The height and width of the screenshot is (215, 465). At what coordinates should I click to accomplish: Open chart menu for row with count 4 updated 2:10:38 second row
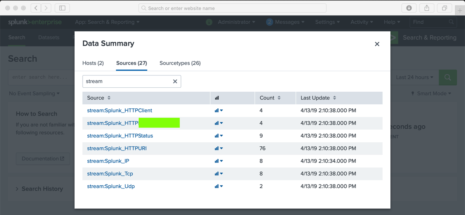219,123
